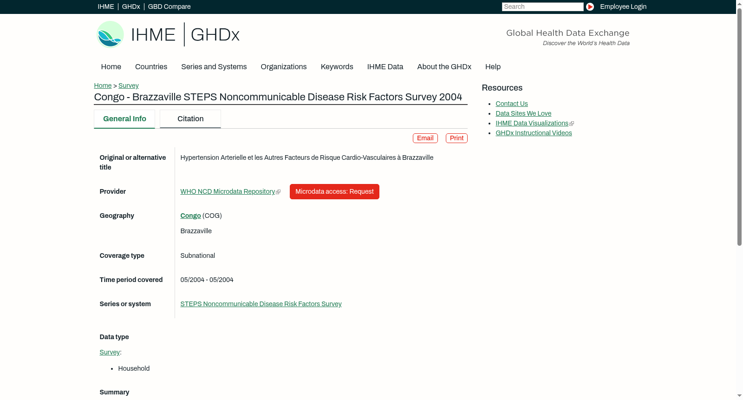Image resolution: width=743 pixels, height=400 pixels.
Task: Click the vertical page scrollbar thumb
Action: (739, 127)
